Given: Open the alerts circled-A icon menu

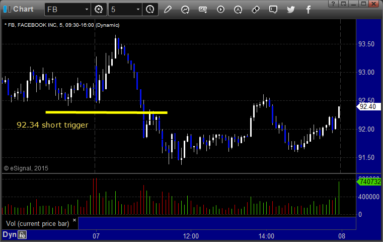Looking at the screenshot, I should click(238, 10).
